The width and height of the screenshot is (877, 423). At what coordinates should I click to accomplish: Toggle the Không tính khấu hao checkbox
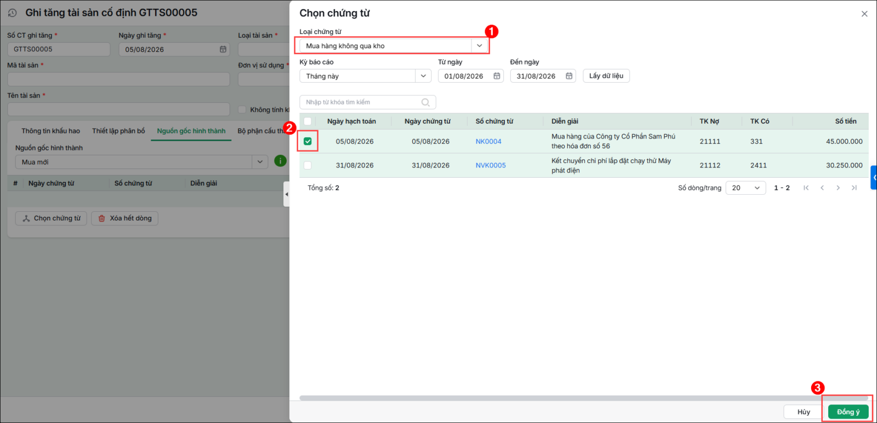point(242,109)
